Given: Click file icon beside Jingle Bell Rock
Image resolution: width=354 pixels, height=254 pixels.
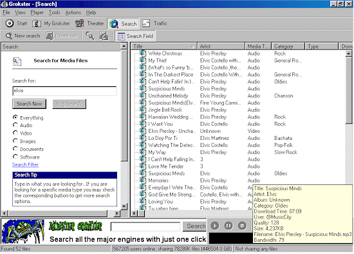Looking at the screenshot, I should 143,110.
